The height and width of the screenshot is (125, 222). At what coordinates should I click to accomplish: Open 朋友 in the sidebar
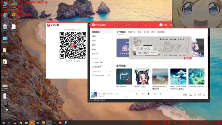(x=94, y=45)
